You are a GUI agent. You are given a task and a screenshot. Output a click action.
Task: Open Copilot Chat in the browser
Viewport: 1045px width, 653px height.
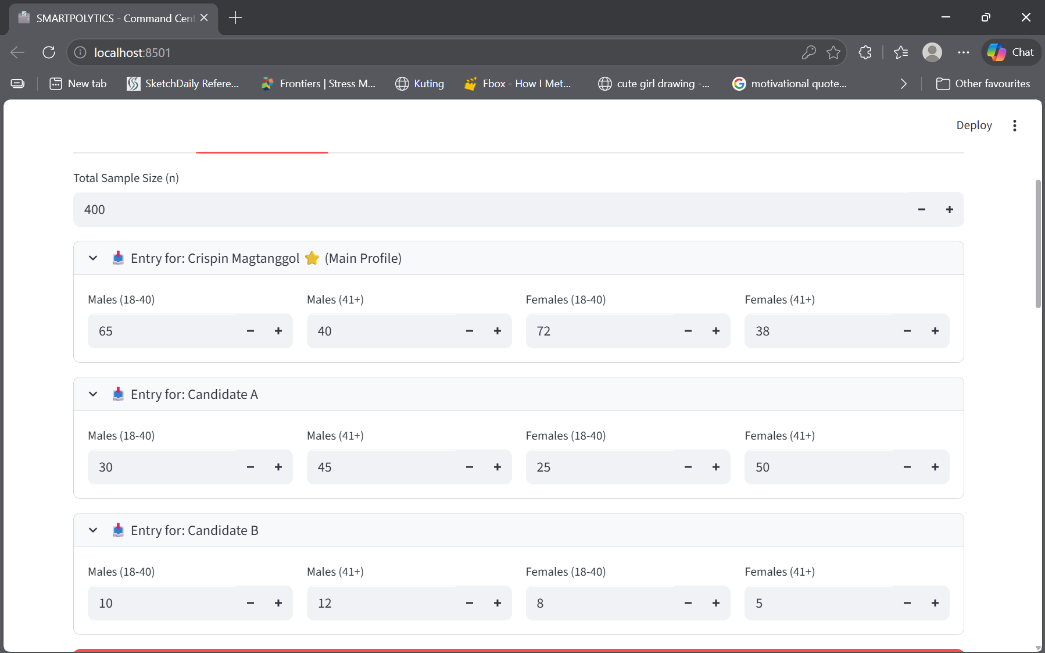click(1011, 52)
